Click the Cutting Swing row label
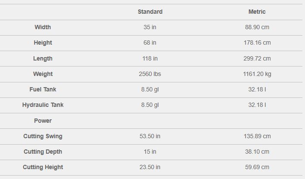305x179 pixels. point(43,136)
